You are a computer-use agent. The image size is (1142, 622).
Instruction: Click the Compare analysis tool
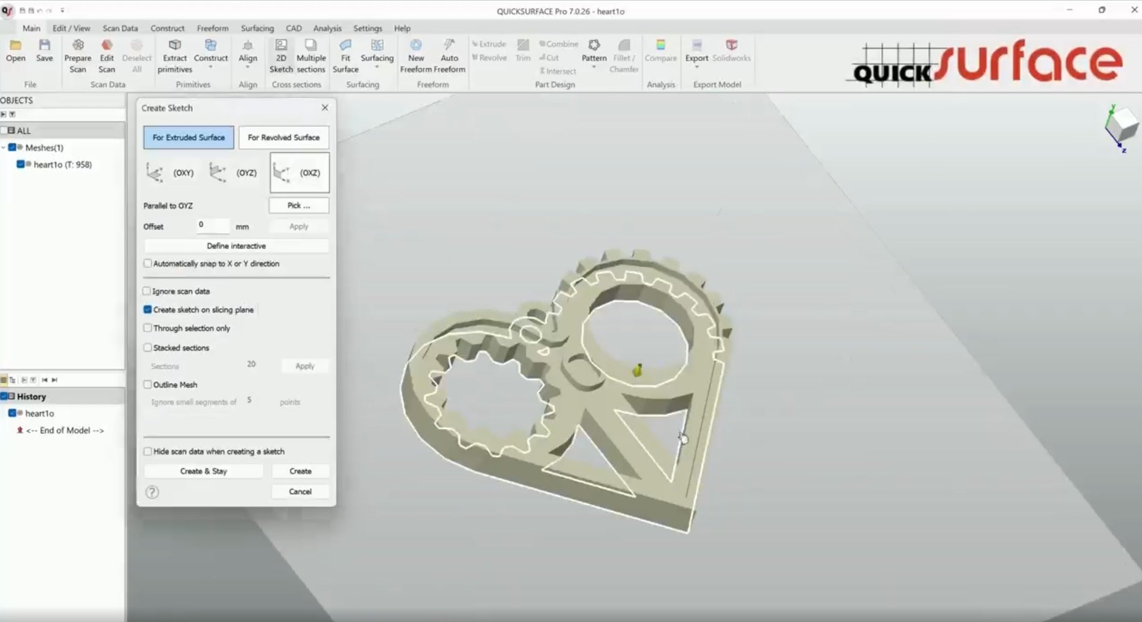point(660,51)
